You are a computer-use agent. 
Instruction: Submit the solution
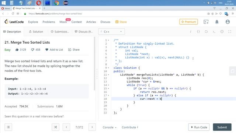[222, 127]
